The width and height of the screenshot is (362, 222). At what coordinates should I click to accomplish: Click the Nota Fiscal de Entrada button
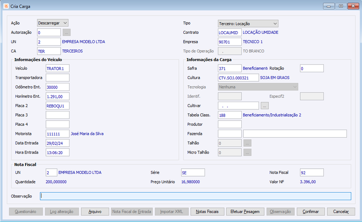point(132,211)
